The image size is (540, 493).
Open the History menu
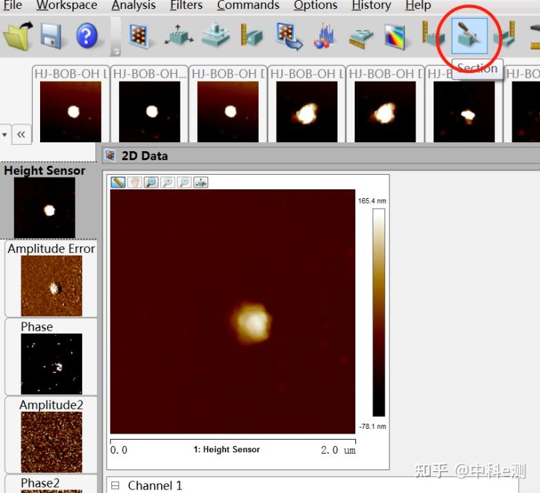[371, 5]
